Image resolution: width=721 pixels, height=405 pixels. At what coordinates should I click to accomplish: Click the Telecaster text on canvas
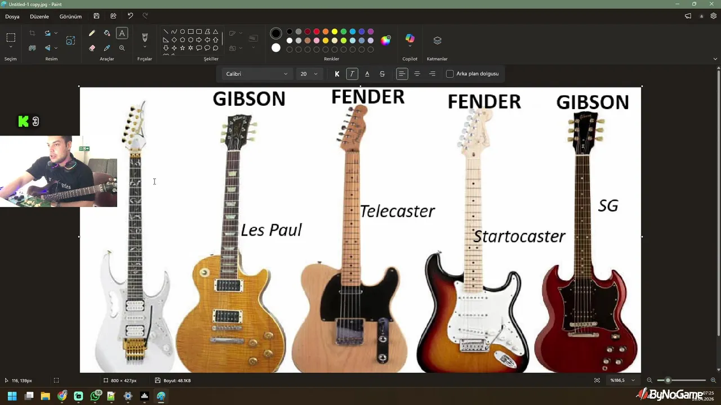398,211
